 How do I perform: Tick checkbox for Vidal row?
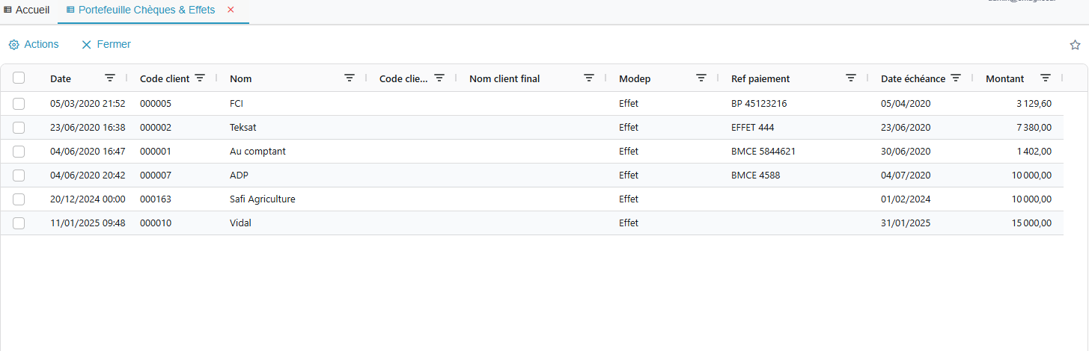tap(19, 223)
